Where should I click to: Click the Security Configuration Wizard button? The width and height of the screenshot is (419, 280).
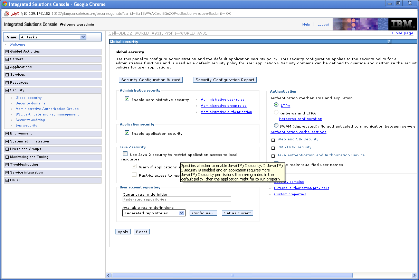(151, 80)
